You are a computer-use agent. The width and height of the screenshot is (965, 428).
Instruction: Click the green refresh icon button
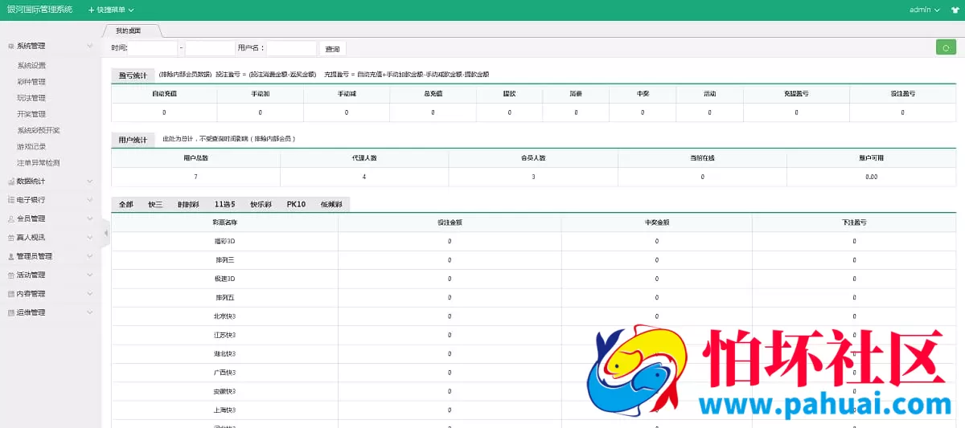tap(946, 48)
